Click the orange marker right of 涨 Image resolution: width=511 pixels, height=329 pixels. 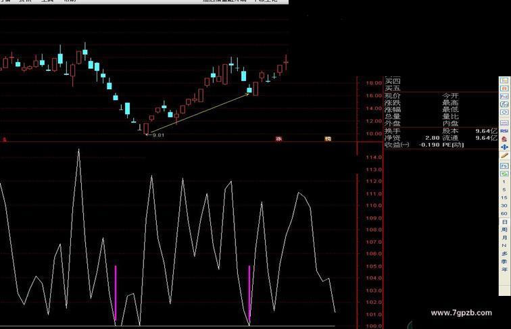[328, 138]
